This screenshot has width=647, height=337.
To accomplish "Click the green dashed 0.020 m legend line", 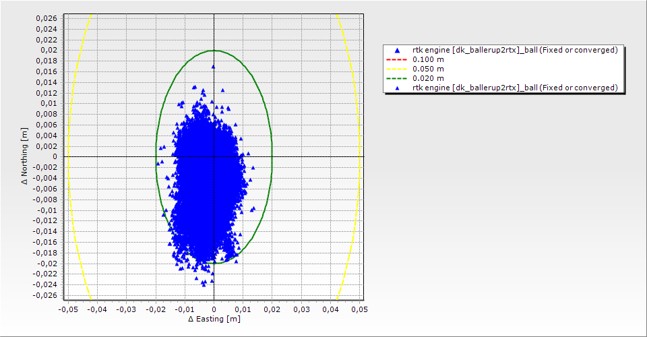I will (396, 78).
